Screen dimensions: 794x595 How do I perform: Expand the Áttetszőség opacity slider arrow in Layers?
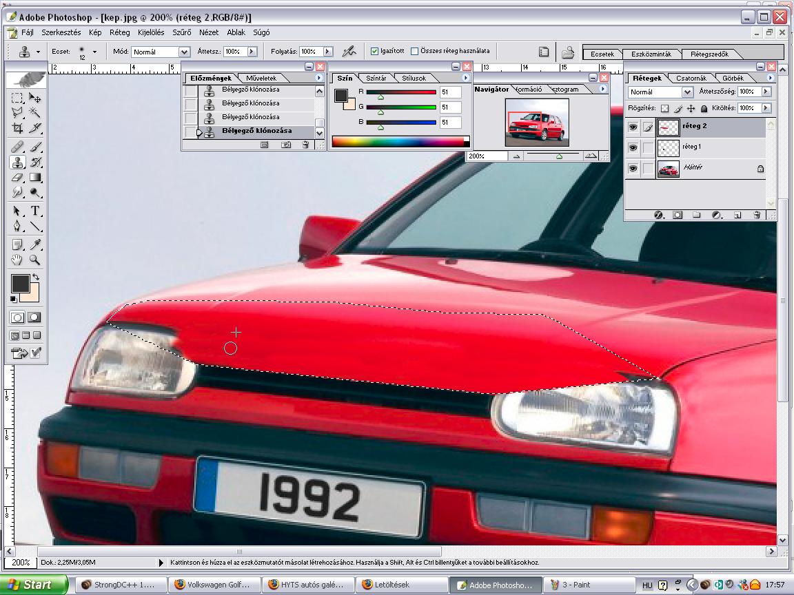click(x=765, y=92)
